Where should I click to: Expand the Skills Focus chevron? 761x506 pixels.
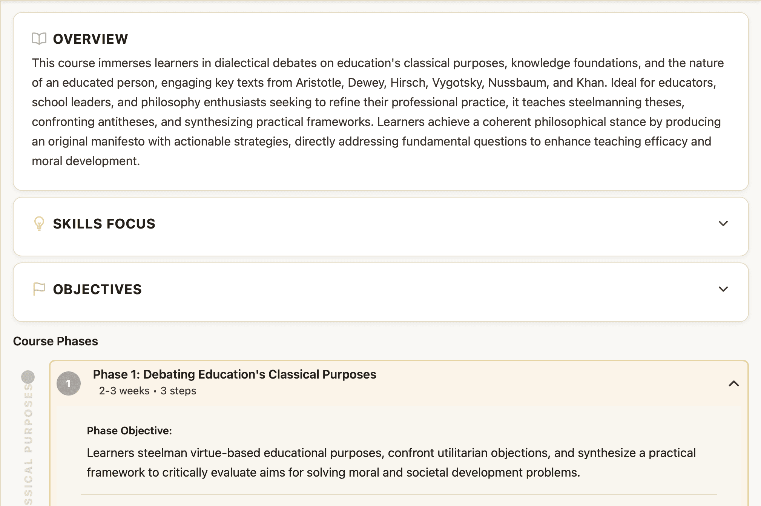coord(723,224)
